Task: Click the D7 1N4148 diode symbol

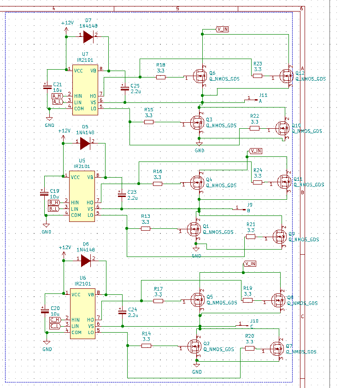Action: click(x=88, y=37)
